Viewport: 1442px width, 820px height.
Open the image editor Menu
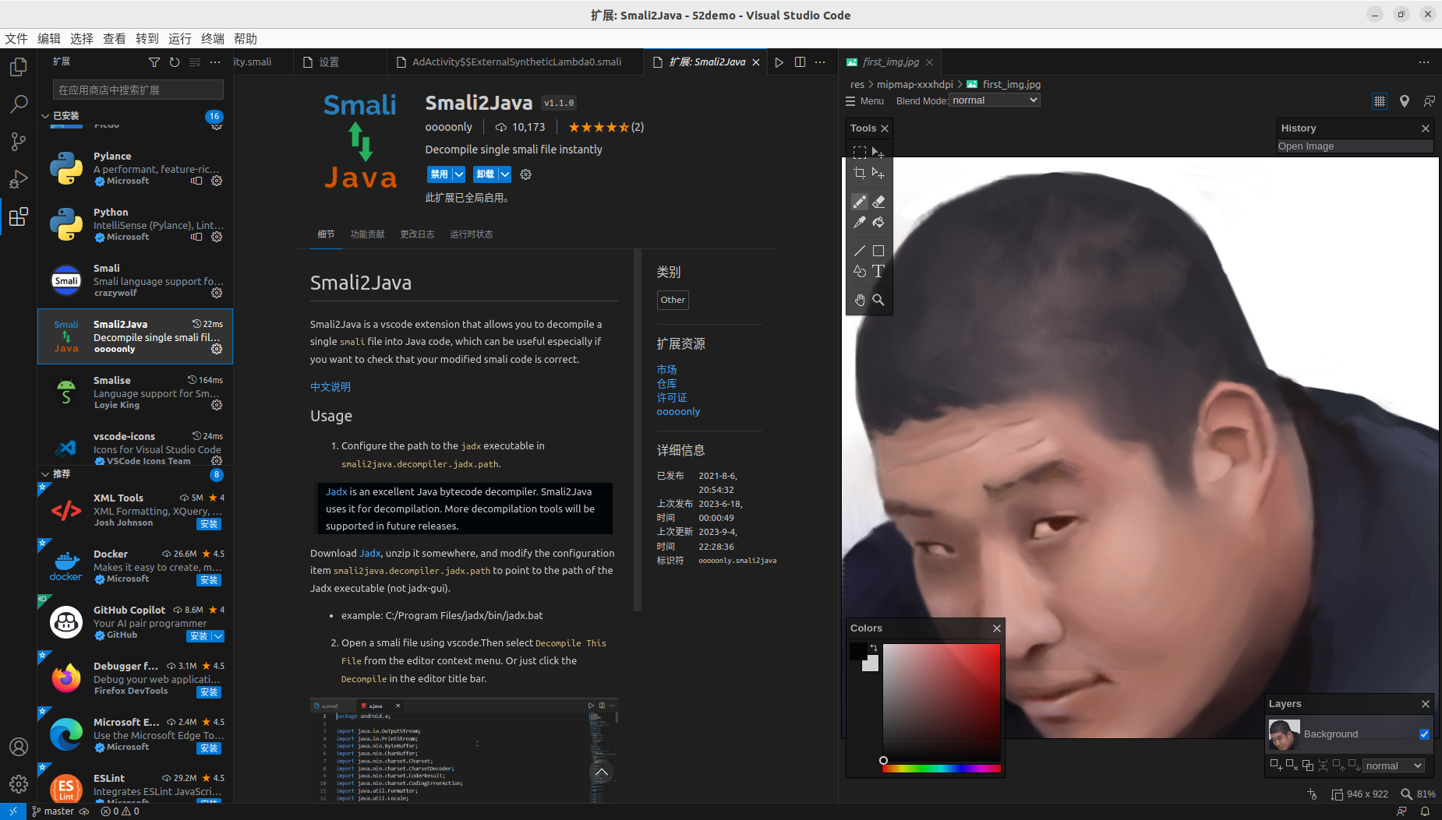coord(864,101)
